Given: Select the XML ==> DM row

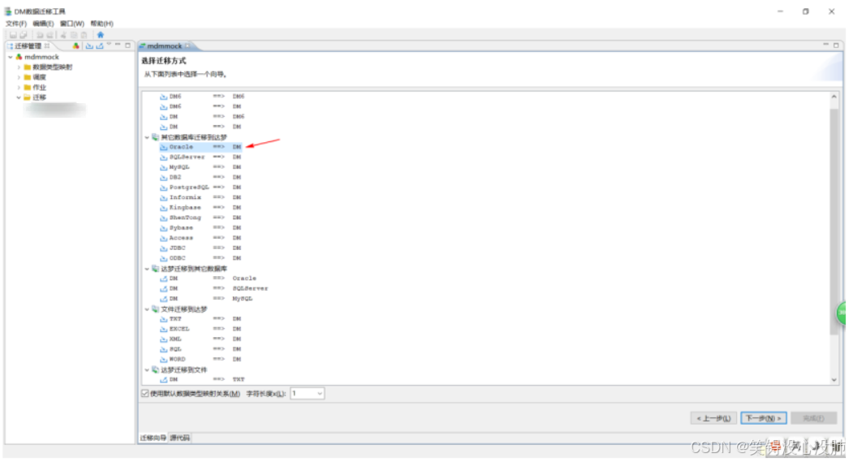Looking at the screenshot, I should (x=200, y=339).
